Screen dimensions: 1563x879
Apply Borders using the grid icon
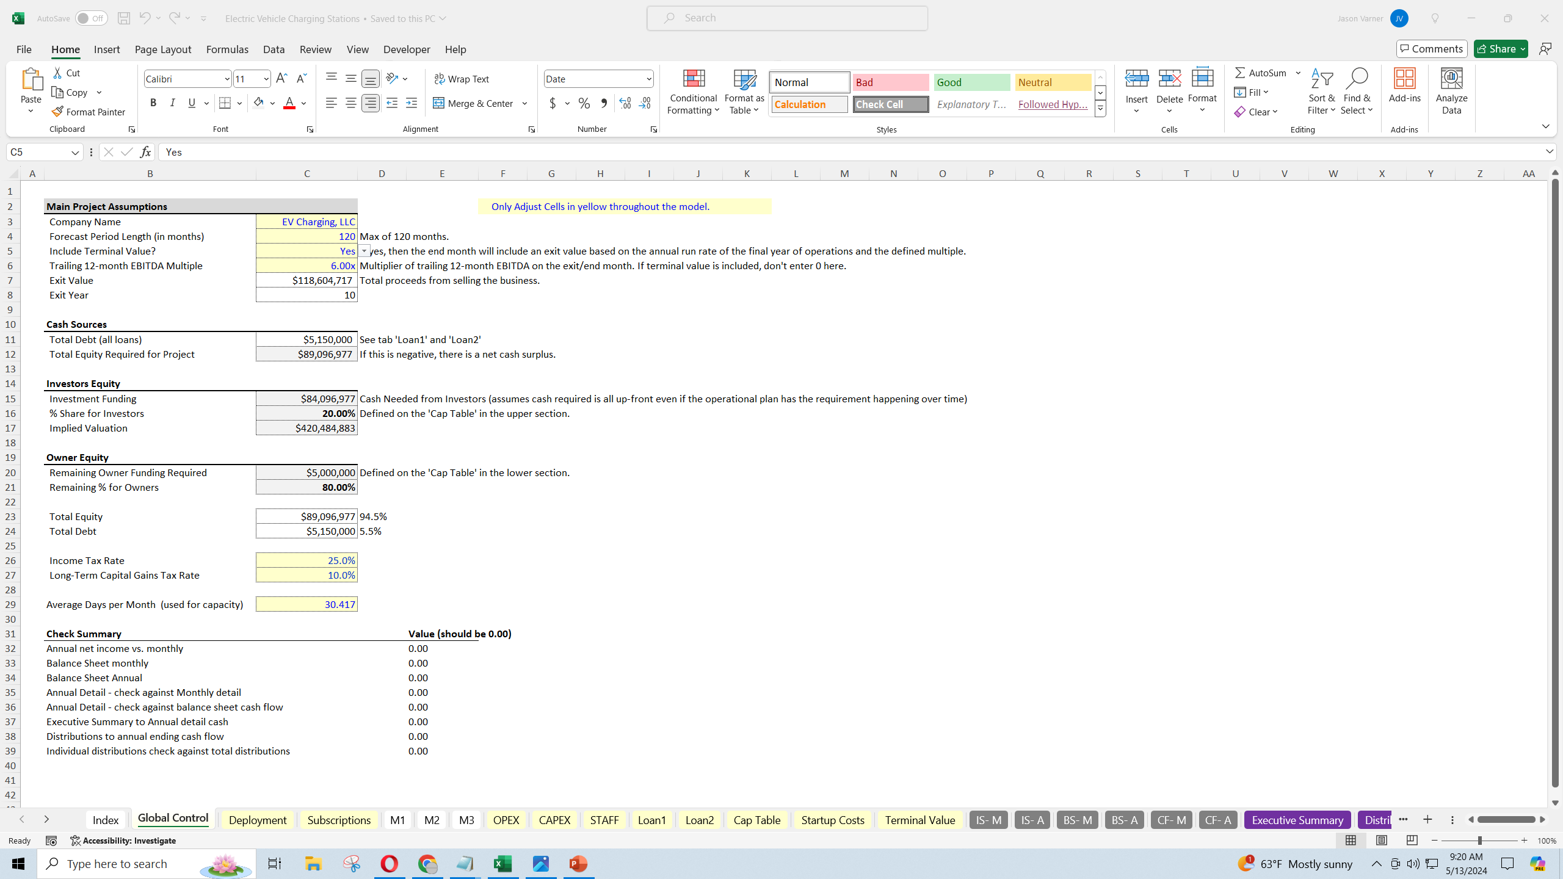225,103
